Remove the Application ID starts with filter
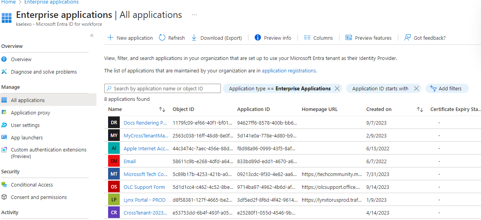The width and height of the screenshot is (481, 220). click(x=416, y=88)
